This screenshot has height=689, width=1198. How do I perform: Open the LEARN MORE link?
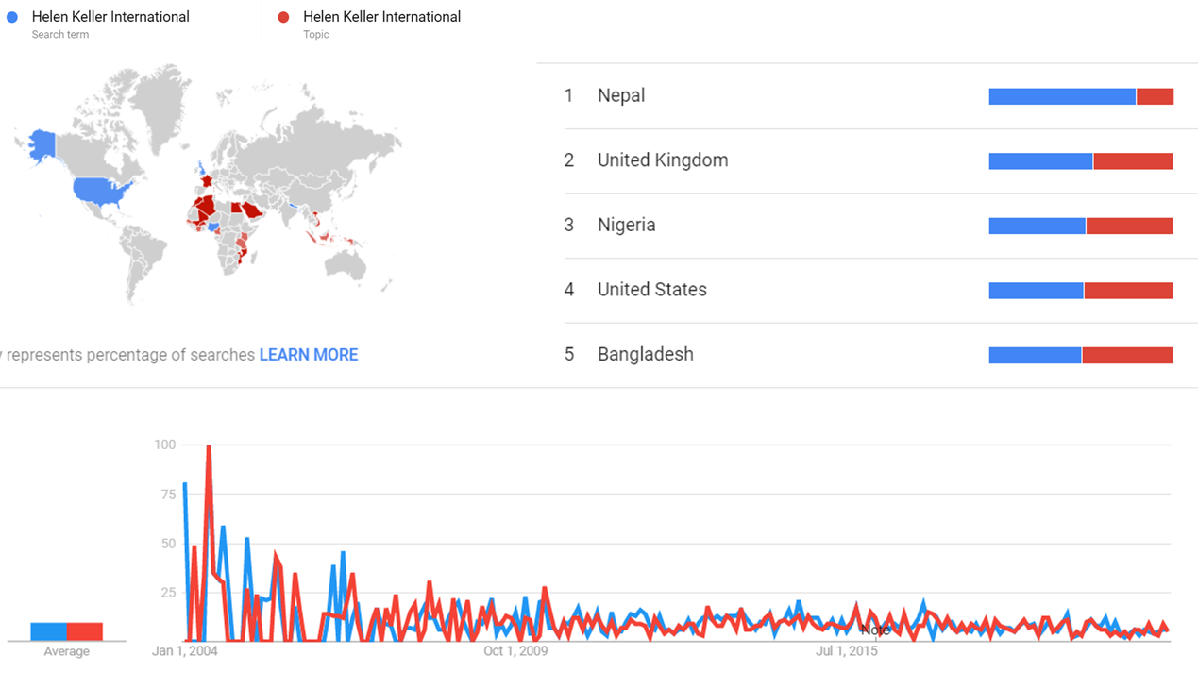click(309, 355)
